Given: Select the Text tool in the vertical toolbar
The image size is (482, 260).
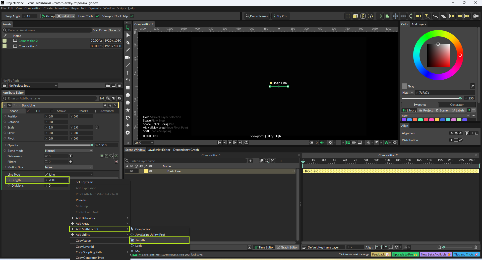Looking at the screenshot, I should (x=128, y=73).
